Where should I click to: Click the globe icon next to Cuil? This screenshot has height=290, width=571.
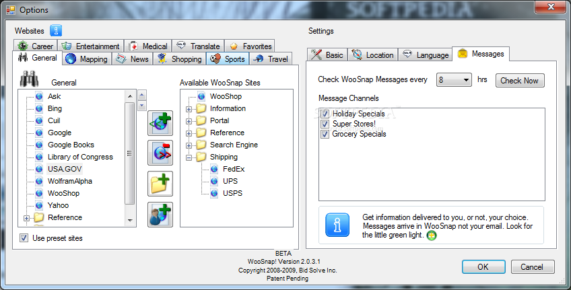pos(39,120)
